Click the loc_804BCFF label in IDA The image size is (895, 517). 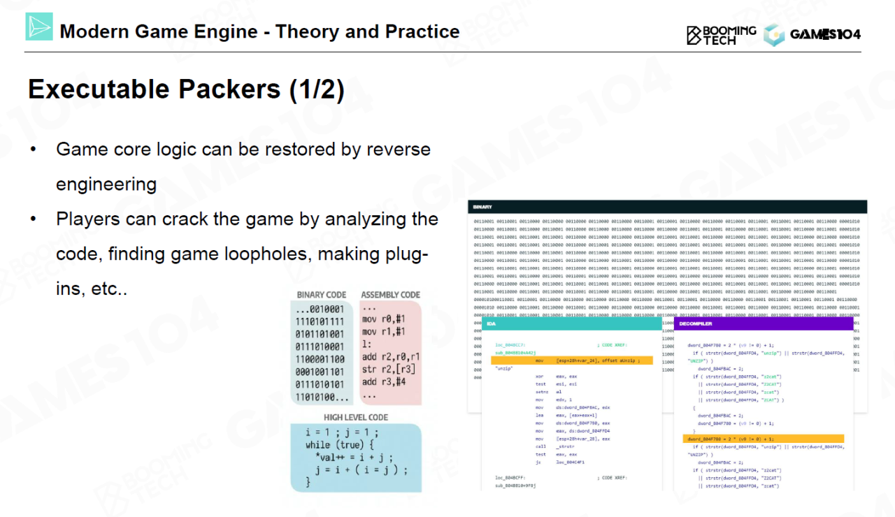point(514,478)
